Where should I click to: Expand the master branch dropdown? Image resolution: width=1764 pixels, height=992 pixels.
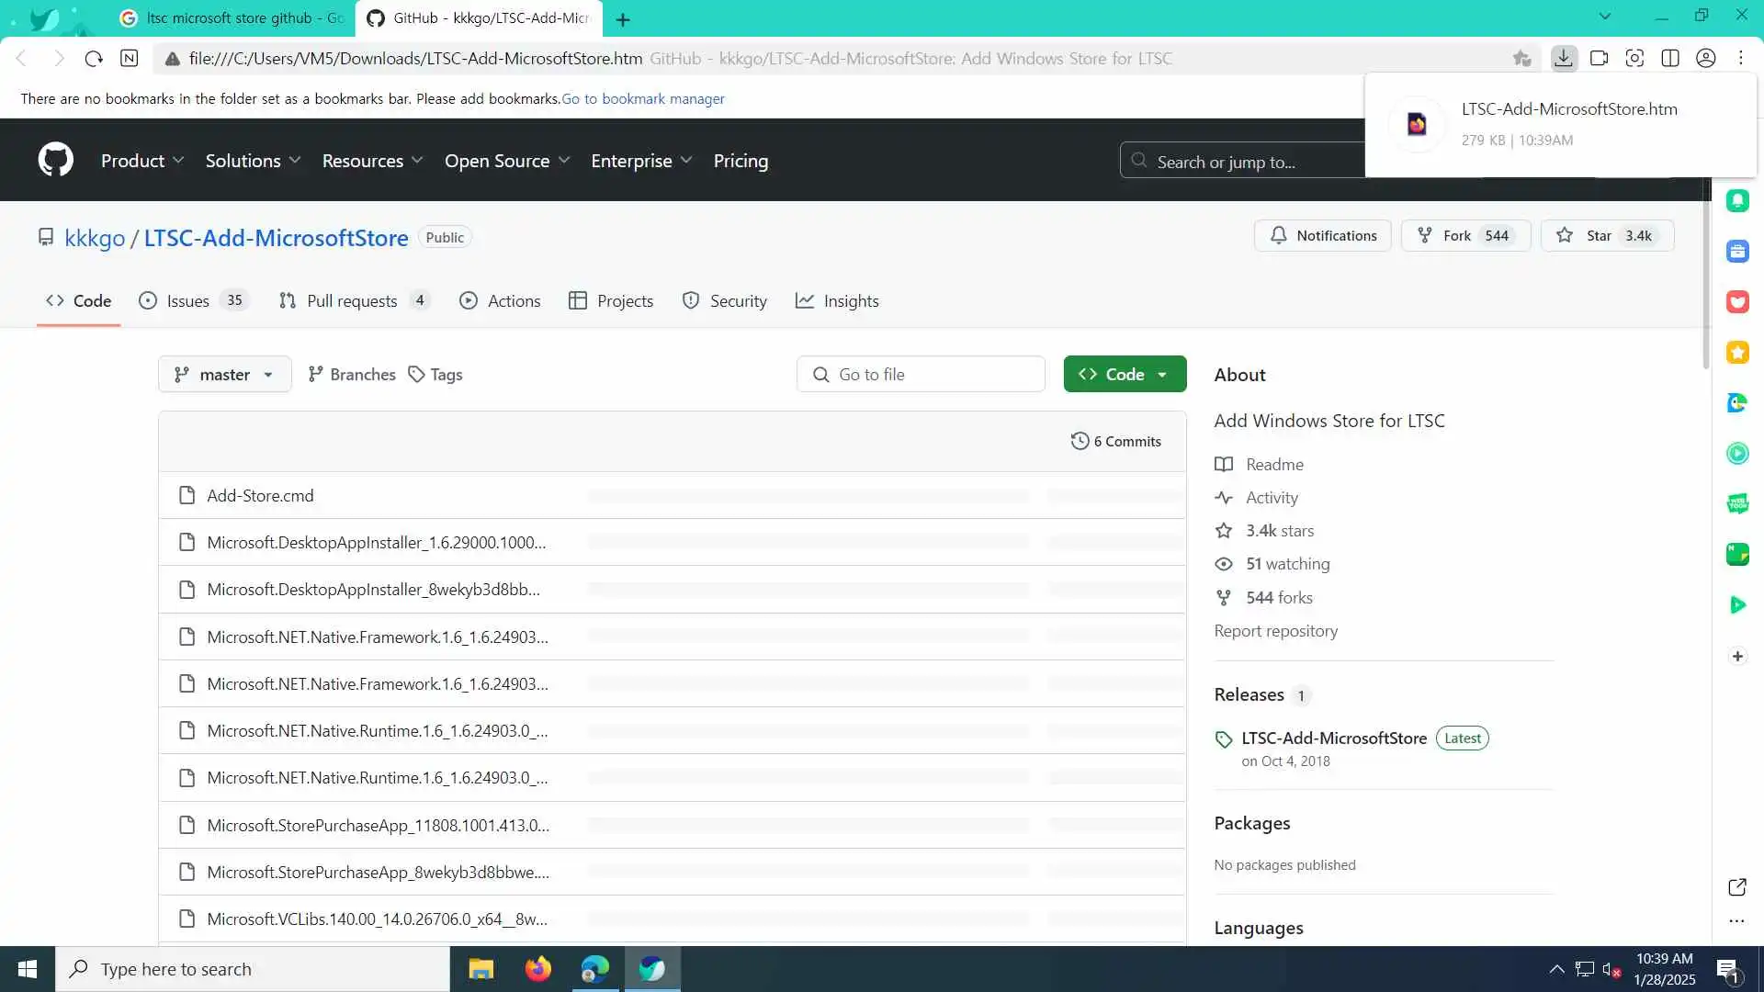coord(224,374)
